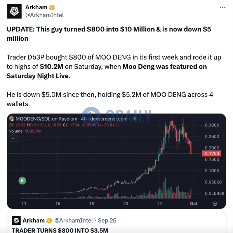Click the Oct date label on time axis

[194, 203]
